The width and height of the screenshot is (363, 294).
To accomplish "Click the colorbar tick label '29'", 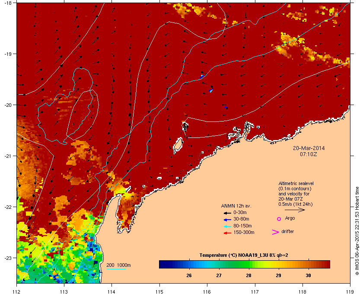I will (x=278, y=275).
